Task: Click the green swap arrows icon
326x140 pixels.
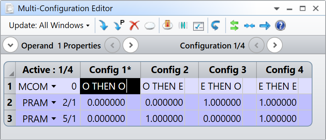Action: [x=234, y=25]
